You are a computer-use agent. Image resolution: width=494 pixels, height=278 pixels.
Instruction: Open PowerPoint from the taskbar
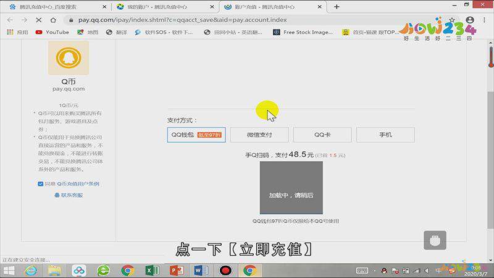pos(177,270)
